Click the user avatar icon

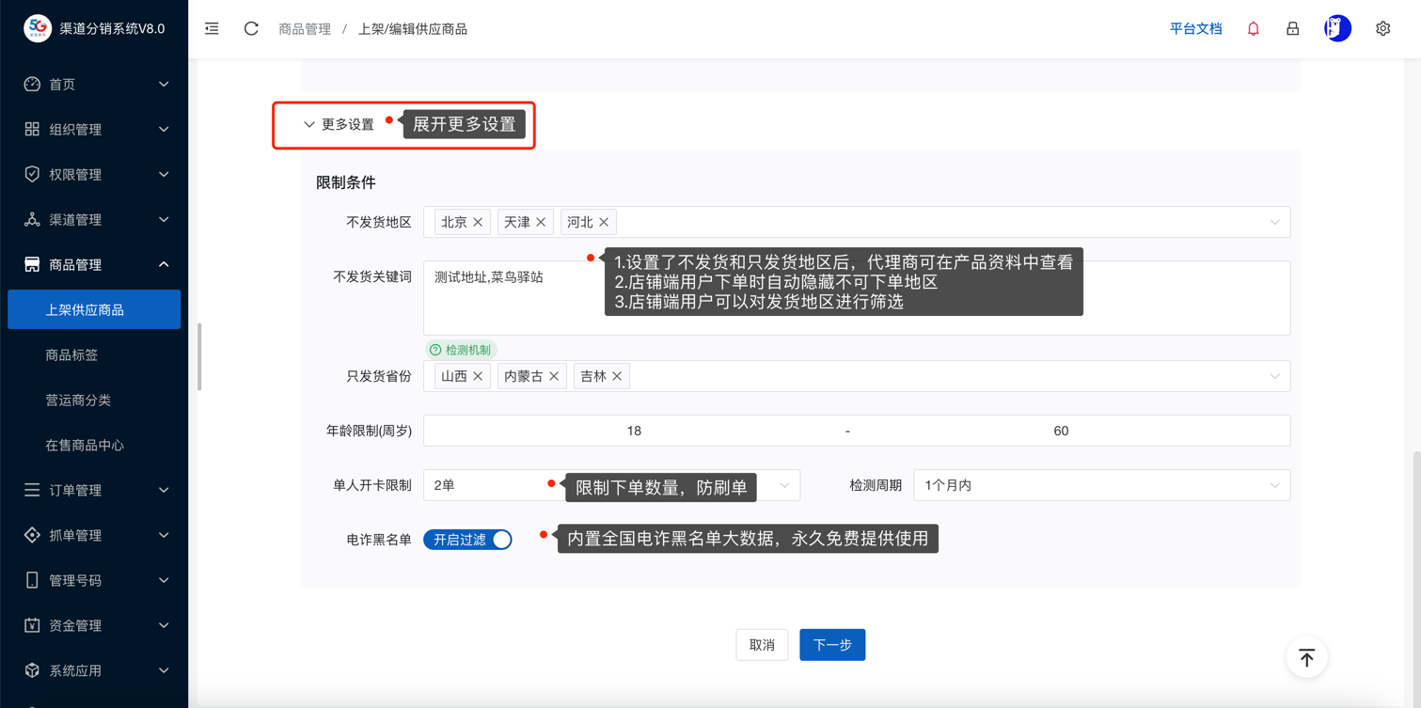click(1336, 29)
